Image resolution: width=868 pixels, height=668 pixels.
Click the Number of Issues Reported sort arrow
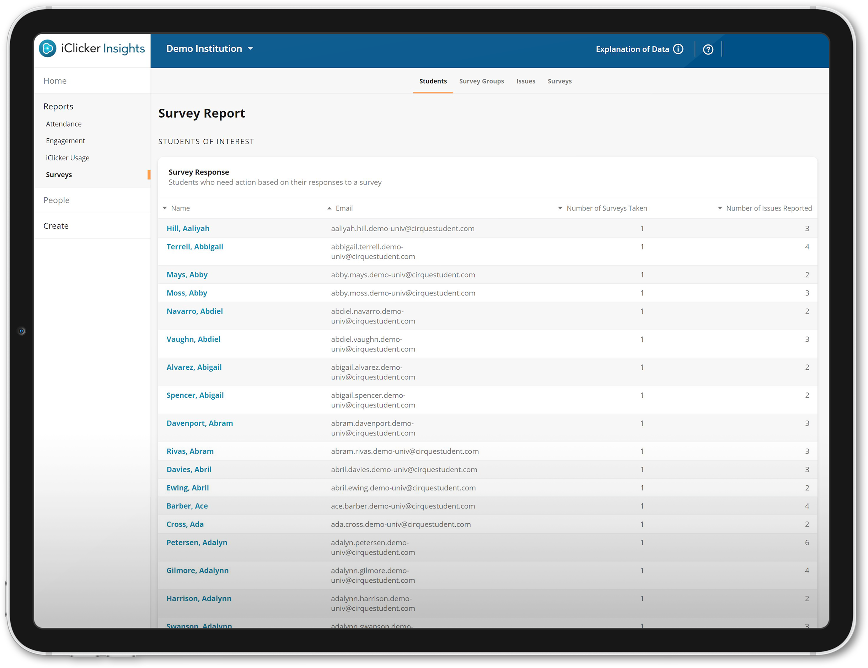719,208
